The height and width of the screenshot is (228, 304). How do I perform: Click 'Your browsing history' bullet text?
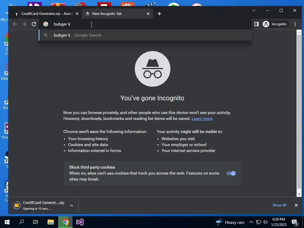tap(88, 139)
